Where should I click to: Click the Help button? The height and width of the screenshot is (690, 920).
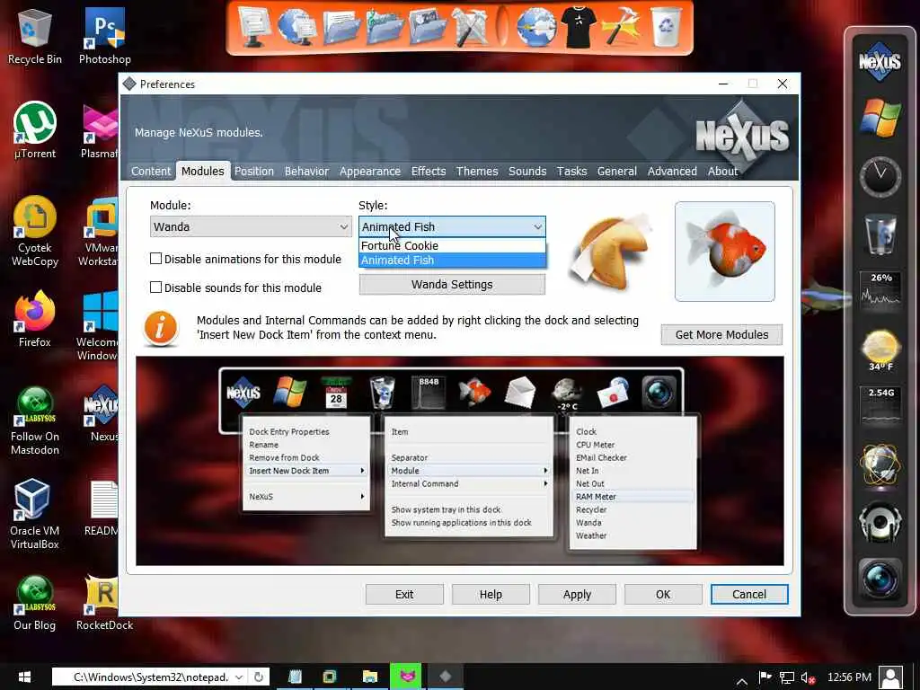tap(491, 595)
